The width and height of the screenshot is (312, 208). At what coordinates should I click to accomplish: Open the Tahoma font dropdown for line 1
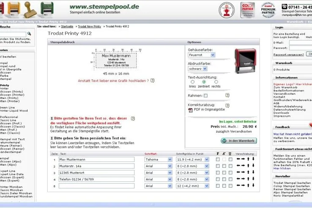click(x=159, y=159)
